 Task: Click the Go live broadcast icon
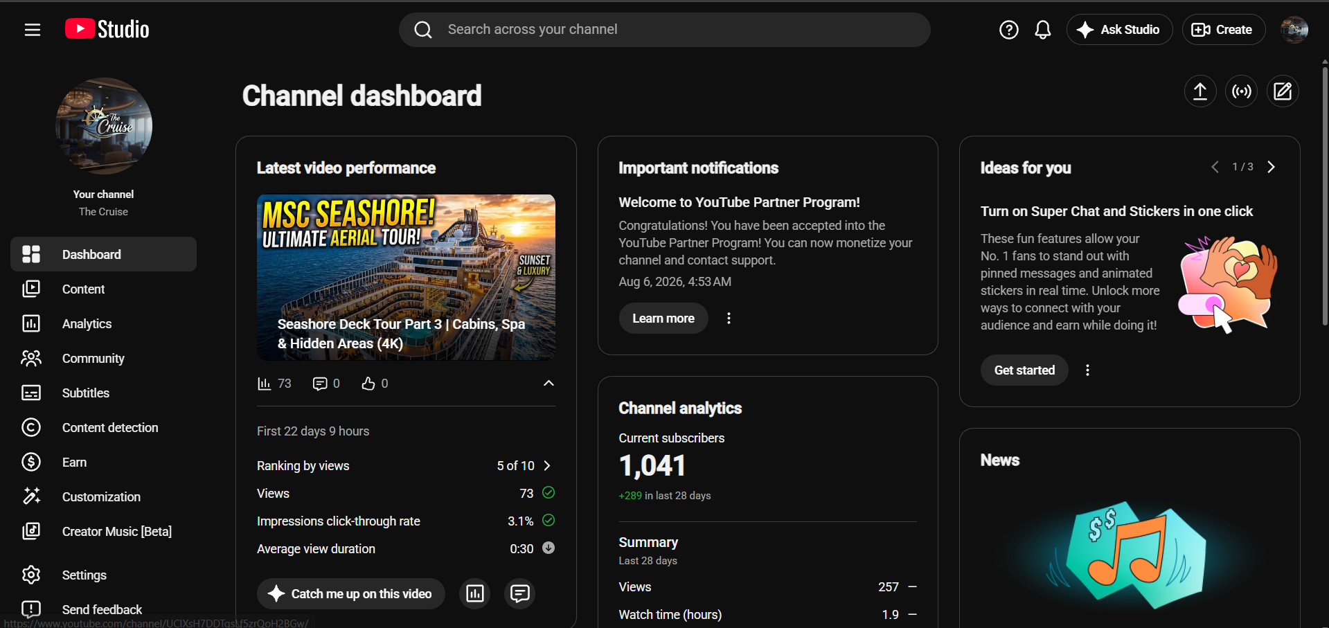pyautogui.click(x=1242, y=91)
